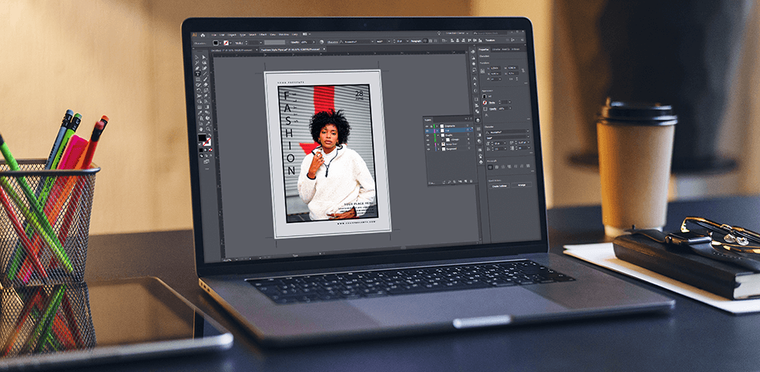
Task: Pick the Lasso tool in toolbar
Action: point(204,63)
